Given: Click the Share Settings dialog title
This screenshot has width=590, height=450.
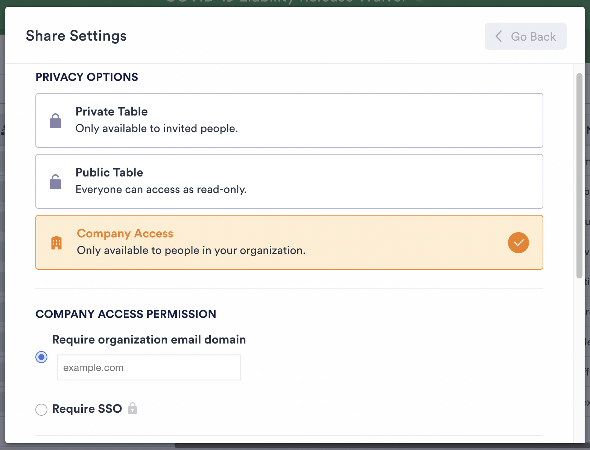Looking at the screenshot, I should tap(76, 36).
